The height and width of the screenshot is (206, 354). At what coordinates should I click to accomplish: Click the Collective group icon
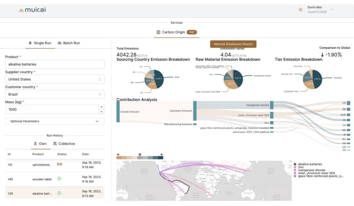click(x=54, y=144)
